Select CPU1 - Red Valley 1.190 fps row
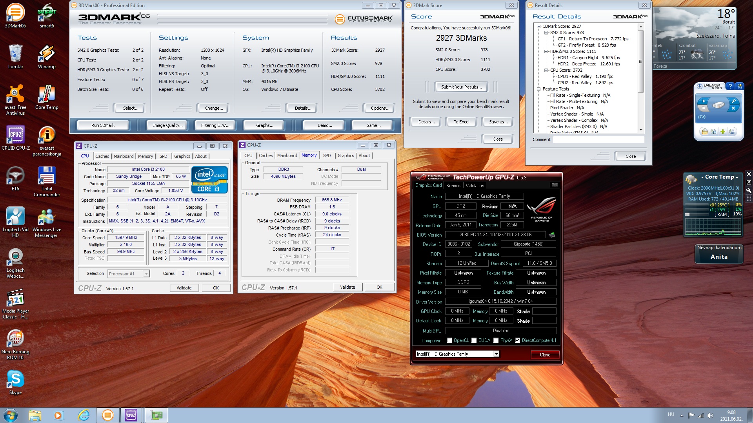Screen dimensions: 753x423 585,76
